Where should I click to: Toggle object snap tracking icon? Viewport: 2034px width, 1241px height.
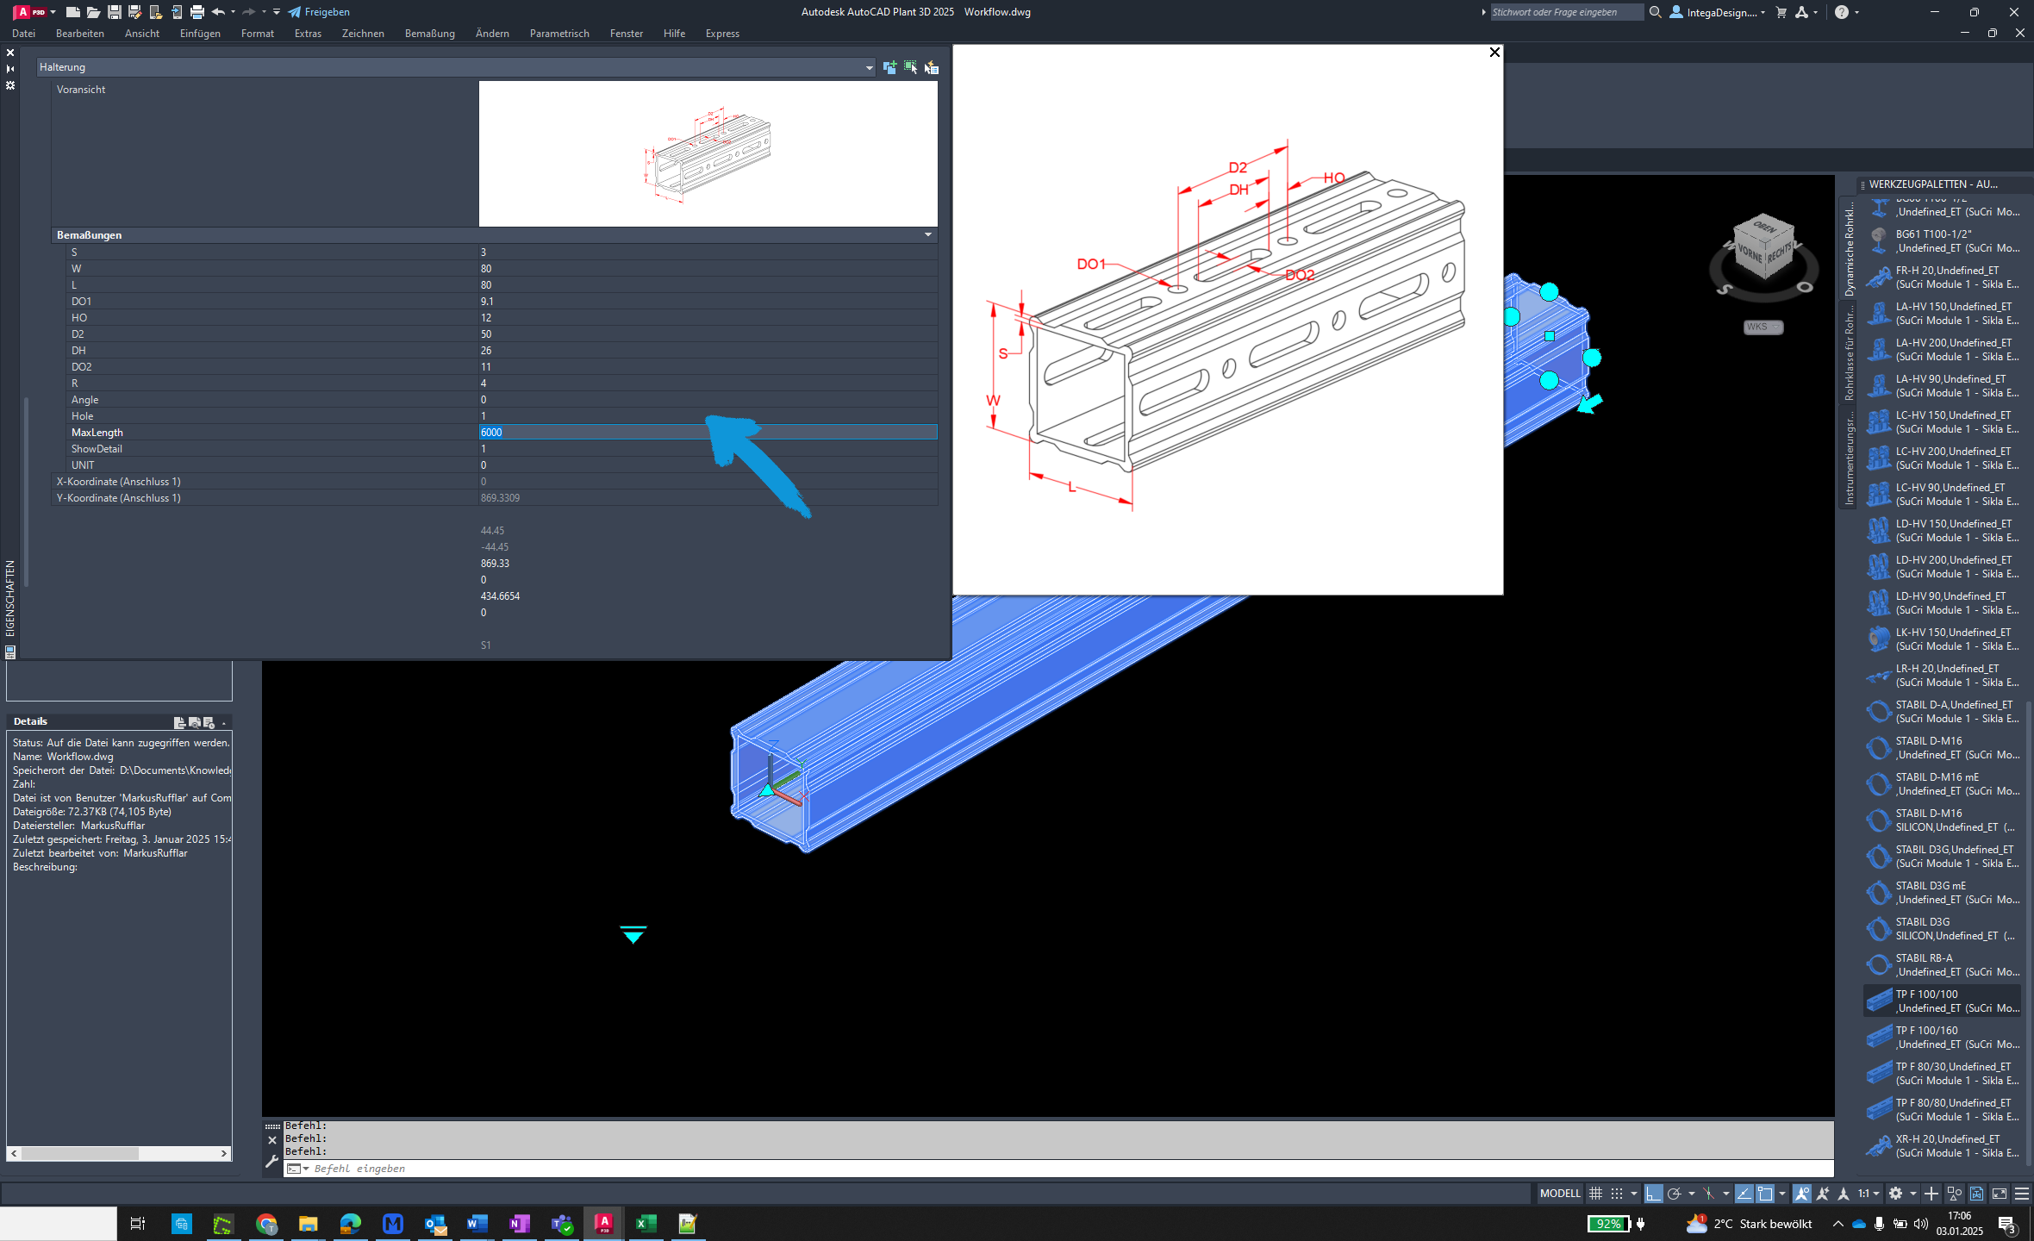point(1744,1194)
